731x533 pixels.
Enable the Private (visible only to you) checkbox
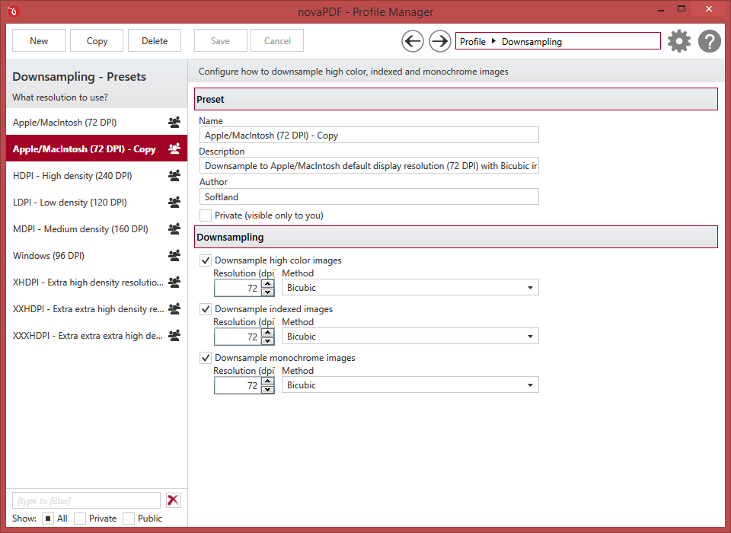pos(205,215)
